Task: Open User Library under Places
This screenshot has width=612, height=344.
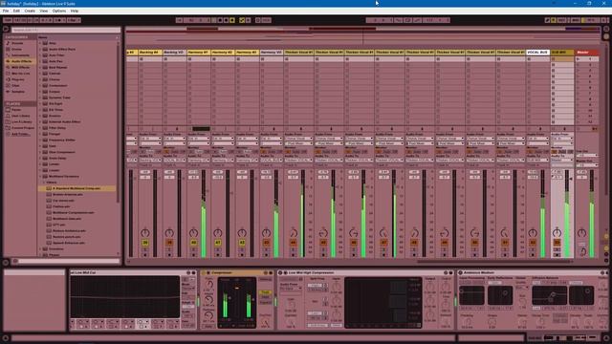Action: click(x=20, y=116)
